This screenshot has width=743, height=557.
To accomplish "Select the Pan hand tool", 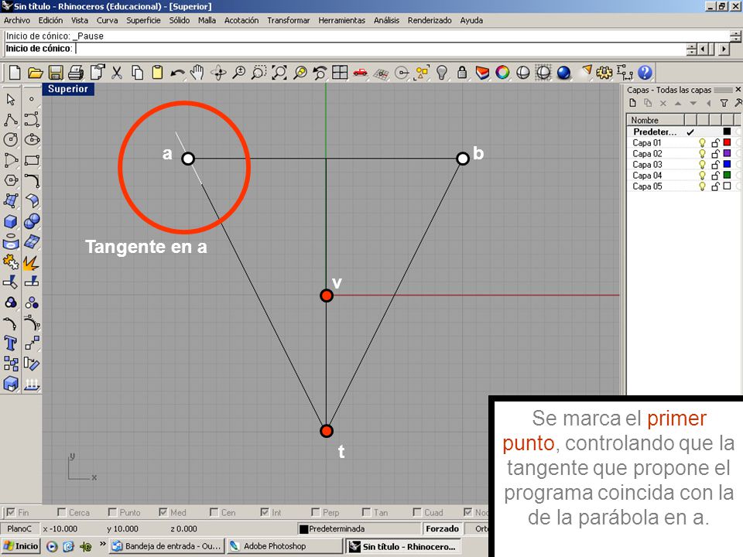I will pyautogui.click(x=197, y=73).
